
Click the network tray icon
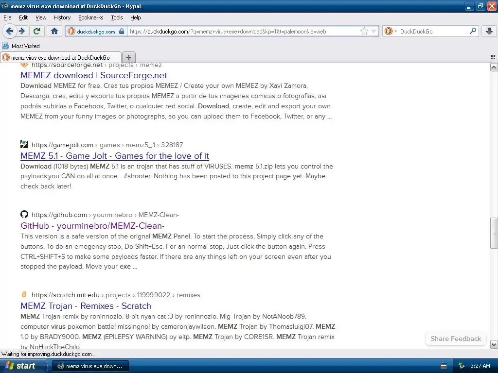pos(462,366)
